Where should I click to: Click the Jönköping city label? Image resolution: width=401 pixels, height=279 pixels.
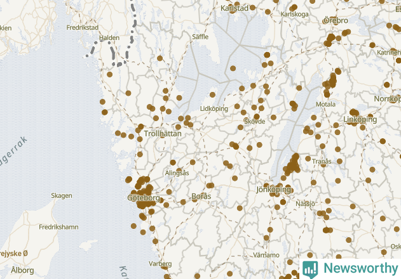[274, 190]
